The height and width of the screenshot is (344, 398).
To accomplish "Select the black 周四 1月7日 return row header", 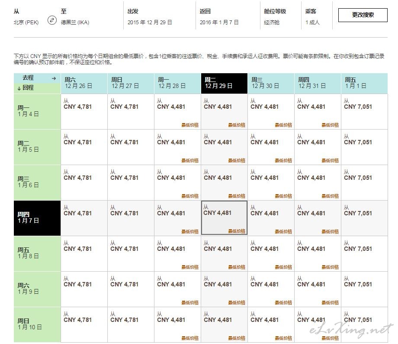I will click(37, 218).
